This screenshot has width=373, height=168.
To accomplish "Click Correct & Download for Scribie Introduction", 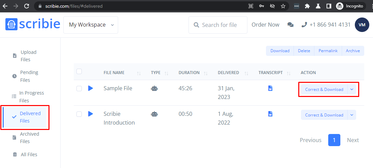I will tap(324, 115).
